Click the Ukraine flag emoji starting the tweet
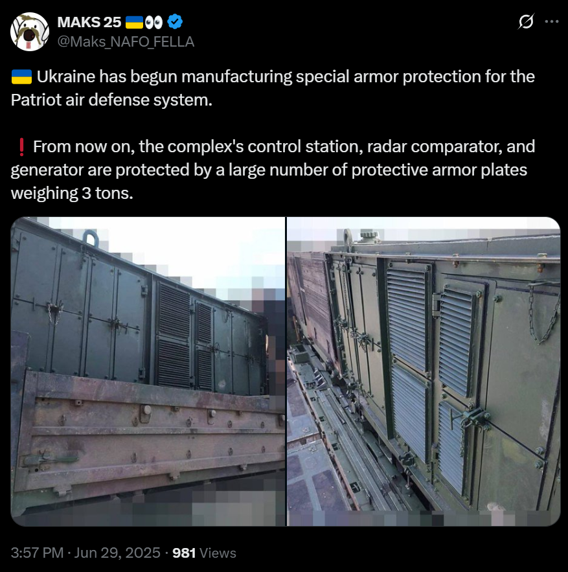The height and width of the screenshot is (572, 568). coord(21,77)
